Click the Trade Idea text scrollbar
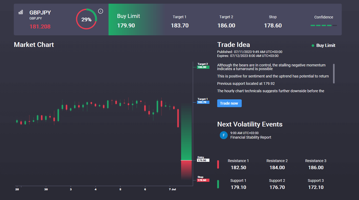The width and height of the screenshot is (359, 200). [334, 74]
